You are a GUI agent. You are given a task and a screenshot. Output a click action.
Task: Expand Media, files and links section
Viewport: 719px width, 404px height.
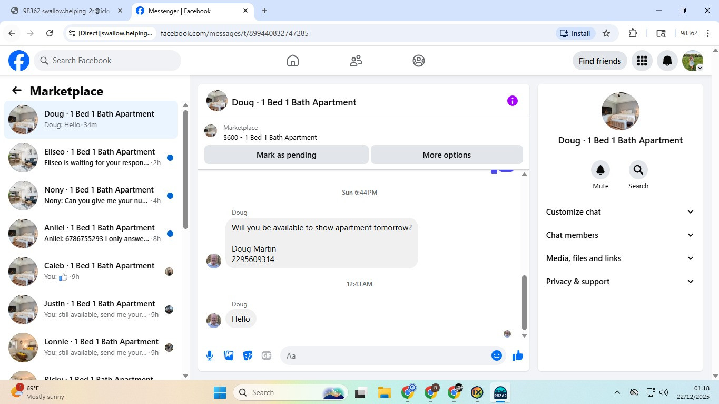pyautogui.click(x=620, y=258)
